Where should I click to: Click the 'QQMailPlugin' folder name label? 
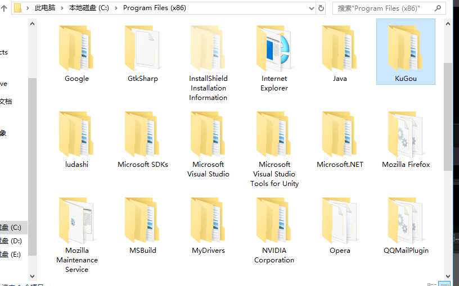406,251
